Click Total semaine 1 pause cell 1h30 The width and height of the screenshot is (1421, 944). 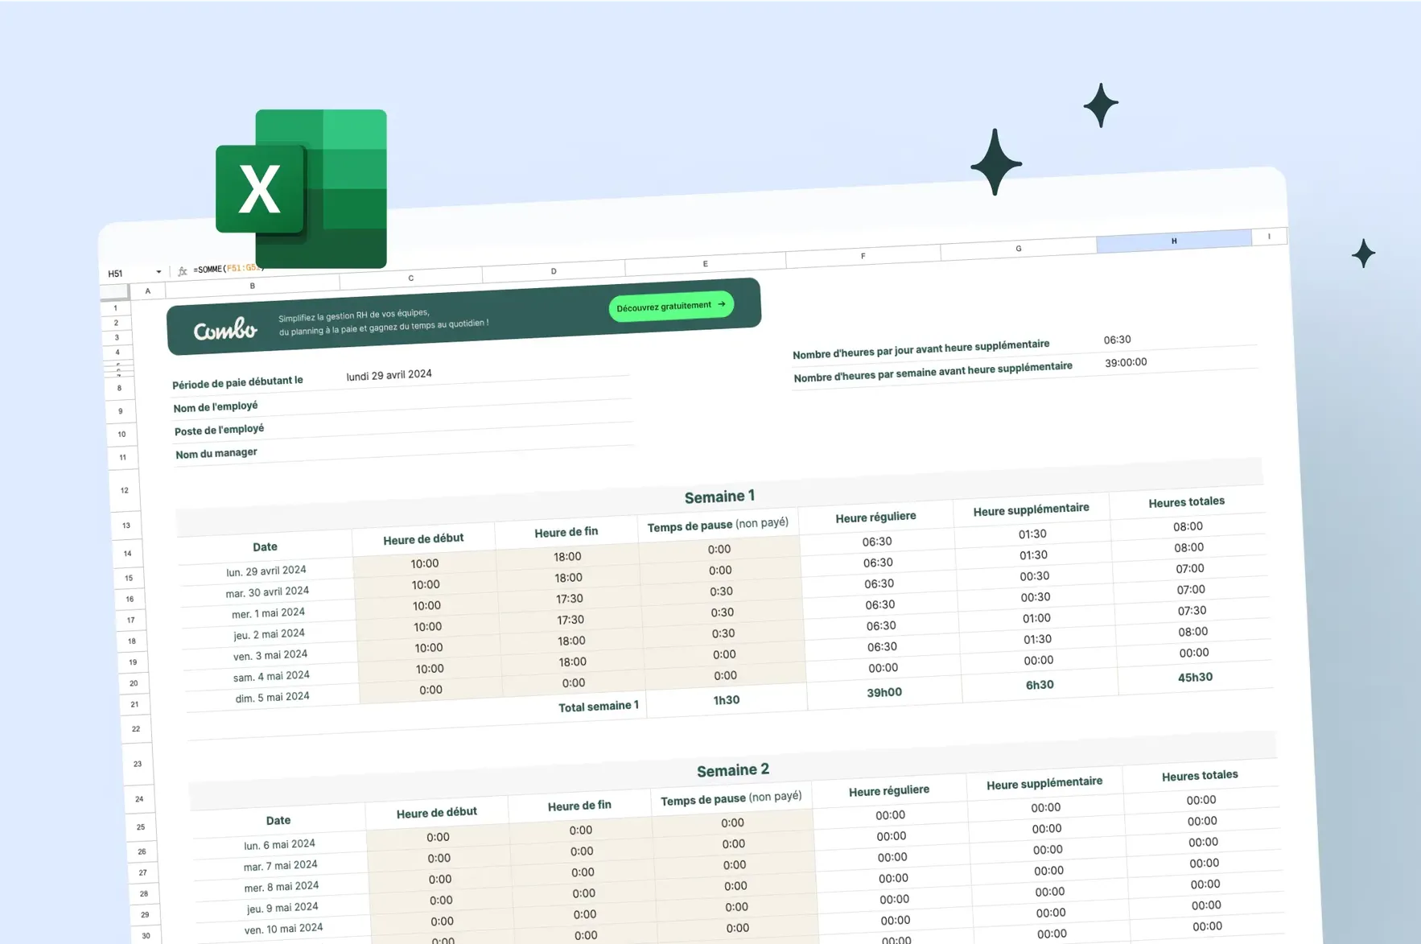point(726,700)
